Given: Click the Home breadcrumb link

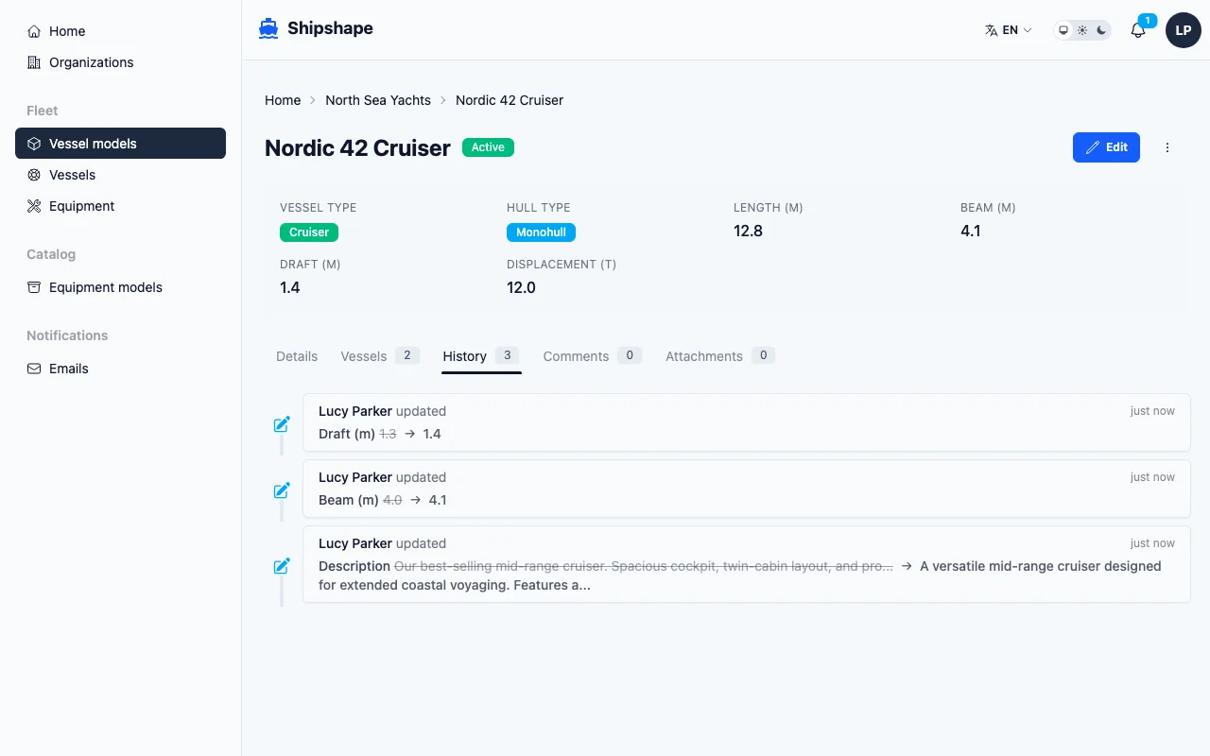Looking at the screenshot, I should tap(283, 100).
